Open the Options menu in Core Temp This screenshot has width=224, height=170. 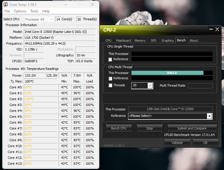click(x=20, y=11)
